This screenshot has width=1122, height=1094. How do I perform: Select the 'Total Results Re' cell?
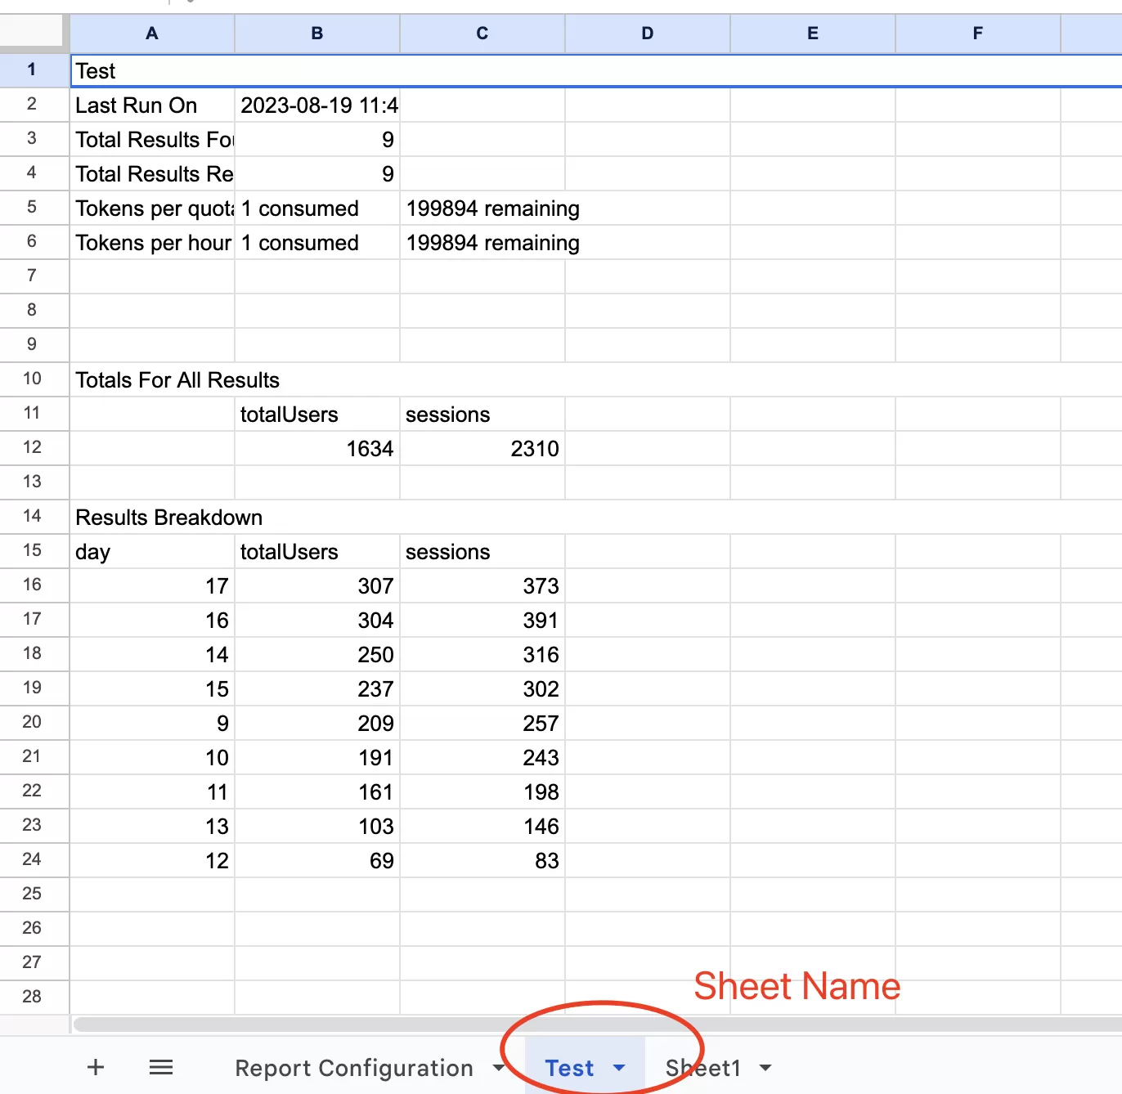click(x=152, y=174)
